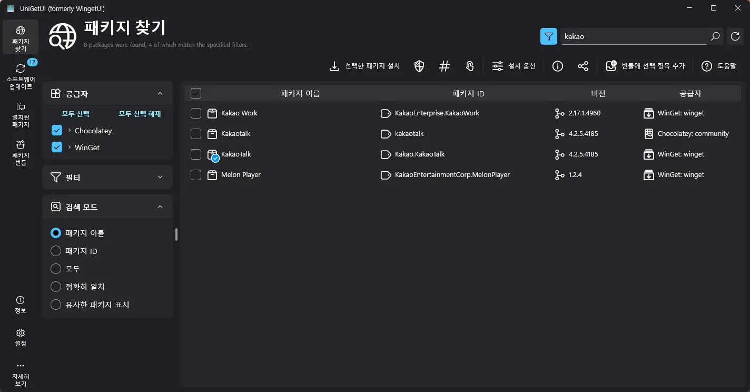Click version branch icon beside 2.17.1.4960
This screenshot has width=750, height=392.
click(559, 113)
